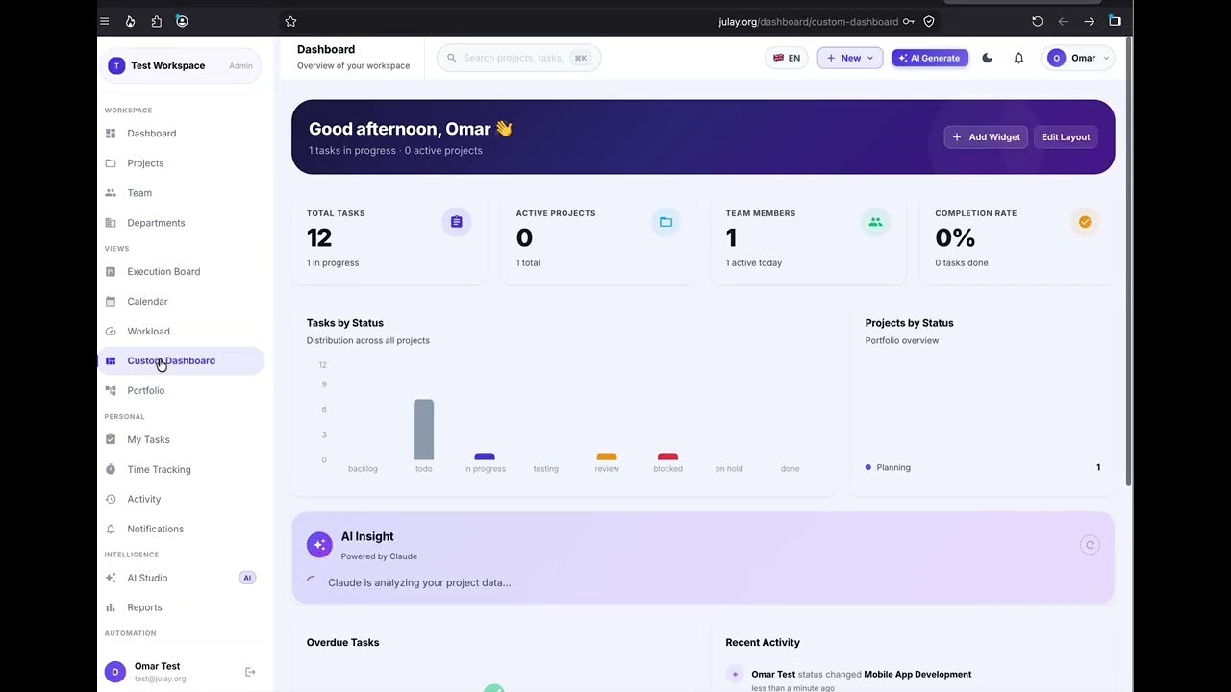Click the Portfolio icon in sidebar

pyautogui.click(x=111, y=391)
